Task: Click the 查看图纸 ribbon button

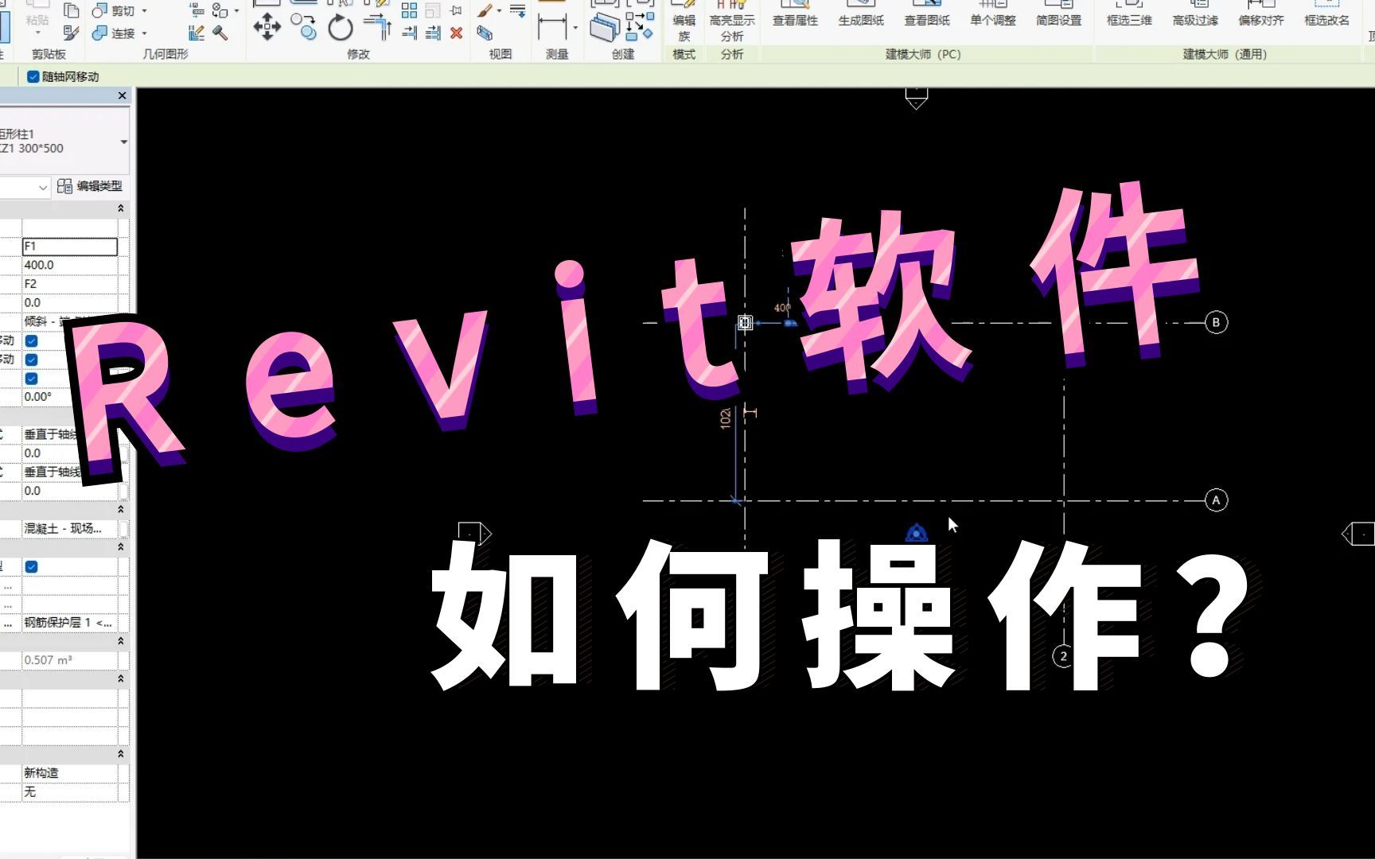Action: pyautogui.click(x=927, y=14)
